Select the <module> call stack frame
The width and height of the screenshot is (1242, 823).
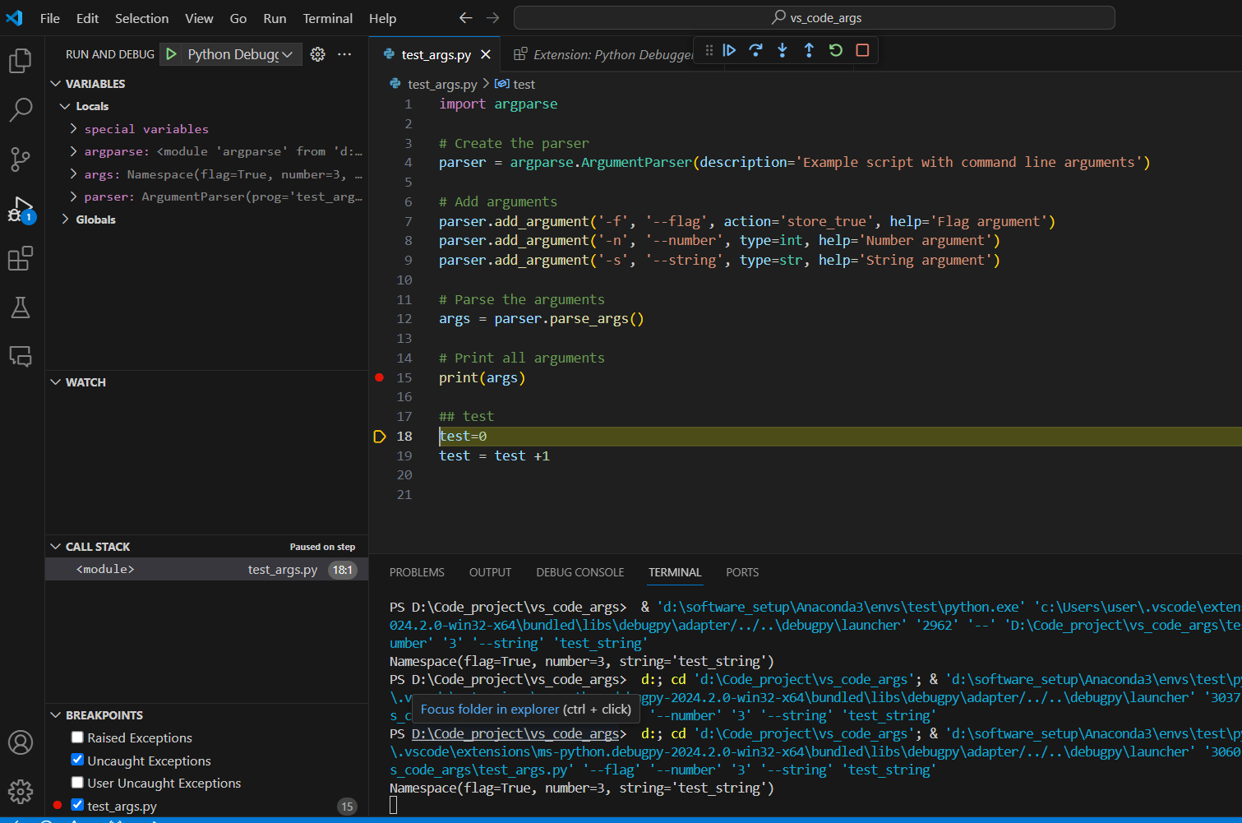105,569
